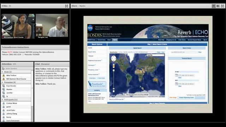226x127 pixels.
Task: Click participant icon beside Kenny
Action: [x=4, y=117]
